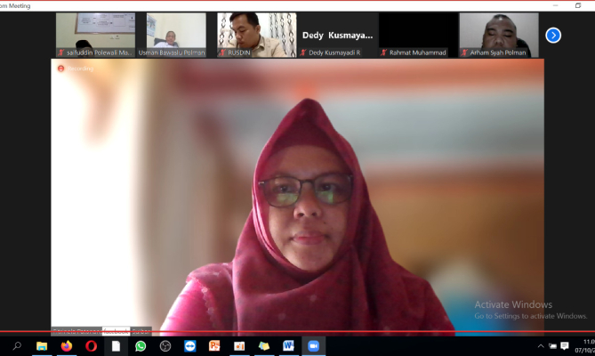Expand hidden system tray icons
Screen dimensions: 595x356
click(x=540, y=345)
